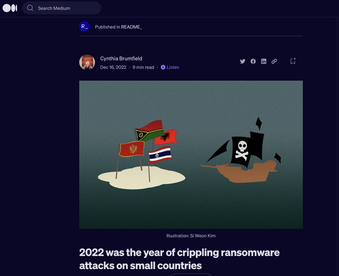Screen dimensions: 339x276
Task: Select Cynthia Brumfield's profile picture
Action: pos(87,62)
